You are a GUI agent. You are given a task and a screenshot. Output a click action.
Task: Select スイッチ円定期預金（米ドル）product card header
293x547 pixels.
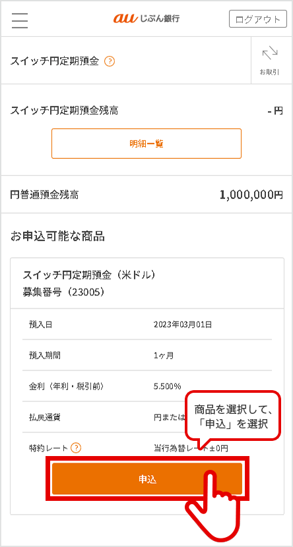(147, 283)
